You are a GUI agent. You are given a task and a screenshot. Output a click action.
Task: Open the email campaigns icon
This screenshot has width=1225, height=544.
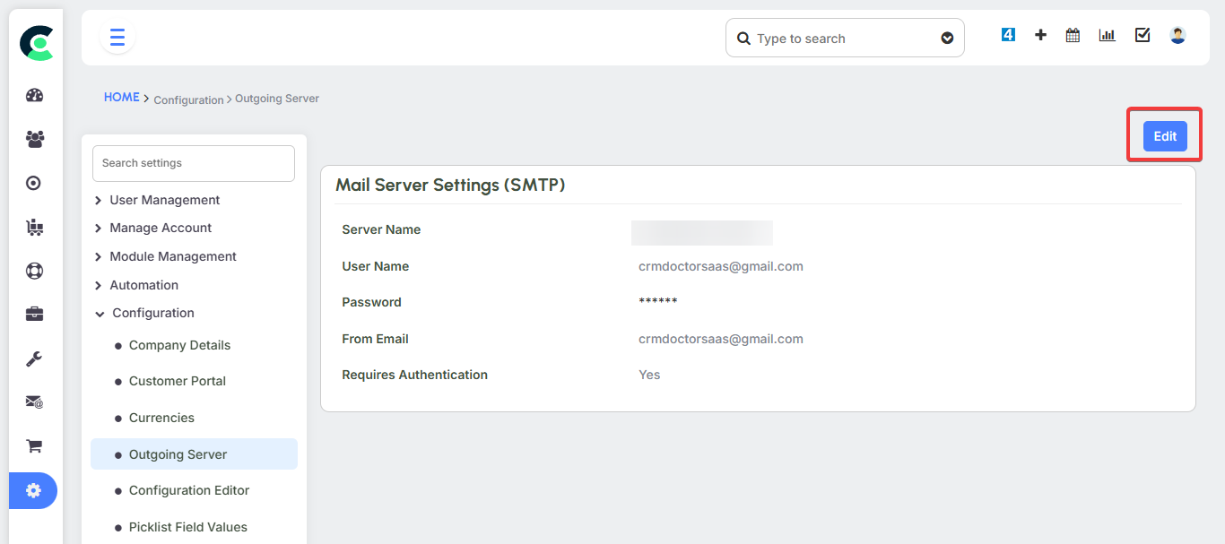pyautogui.click(x=33, y=402)
